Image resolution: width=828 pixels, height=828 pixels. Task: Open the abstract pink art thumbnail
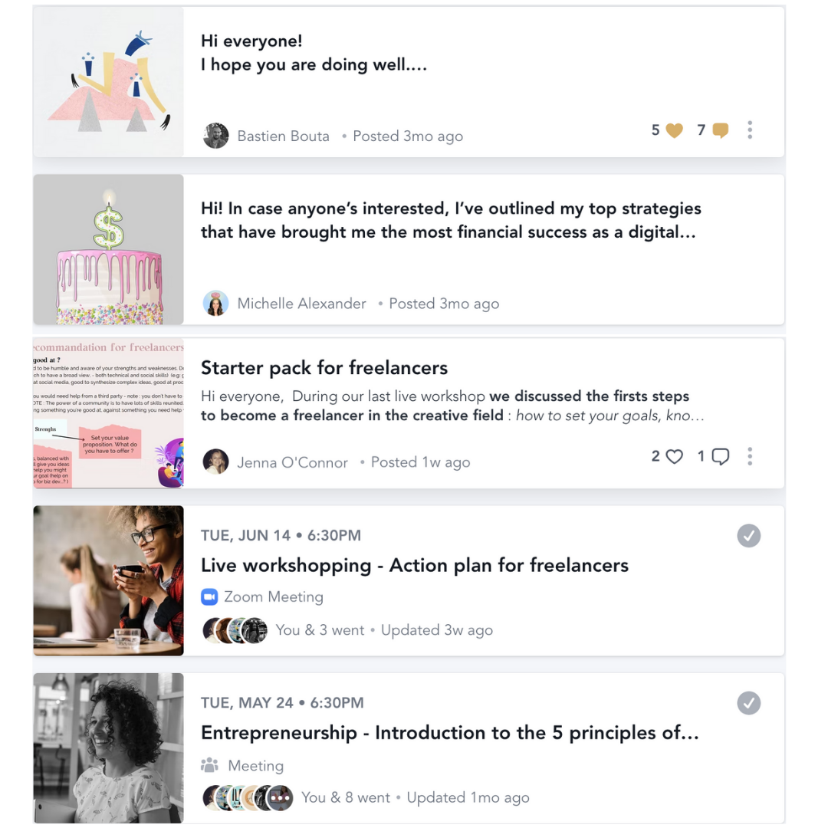click(108, 81)
